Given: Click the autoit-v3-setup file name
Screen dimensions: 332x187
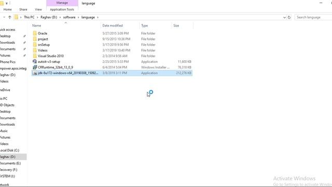Looking at the screenshot, I should pyautogui.click(x=49, y=62).
